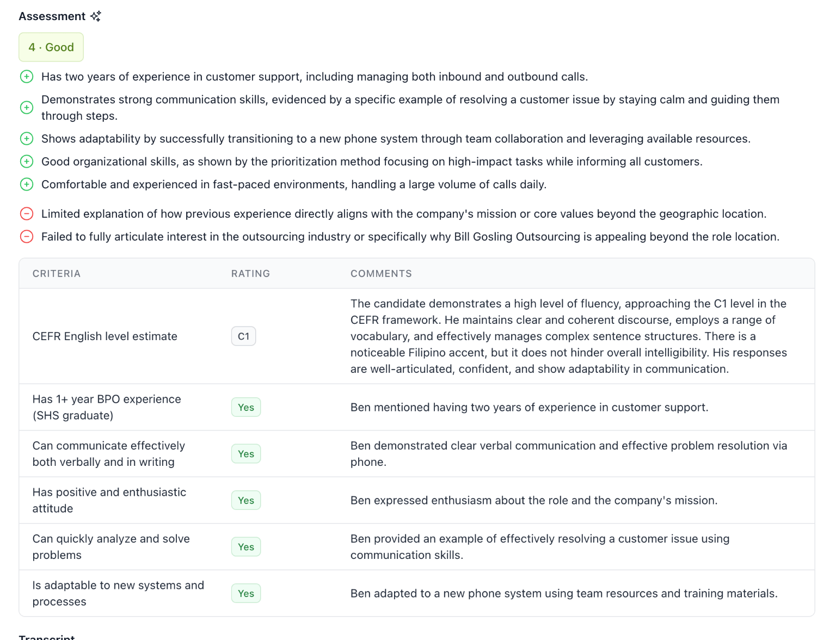The image size is (836, 640).
Task: Click the Assessment section heading
Action: point(52,16)
